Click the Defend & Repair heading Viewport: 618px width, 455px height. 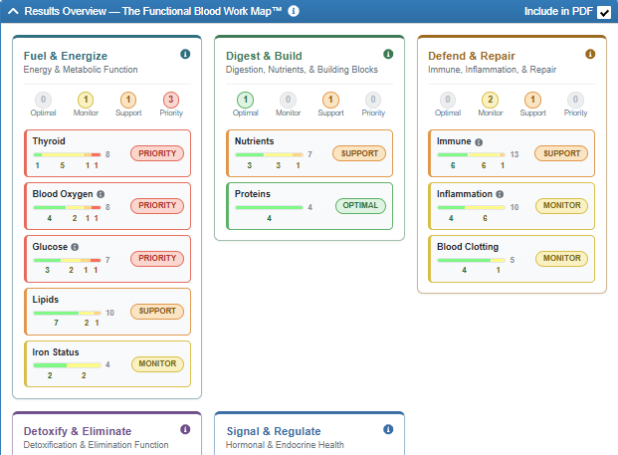click(x=472, y=56)
